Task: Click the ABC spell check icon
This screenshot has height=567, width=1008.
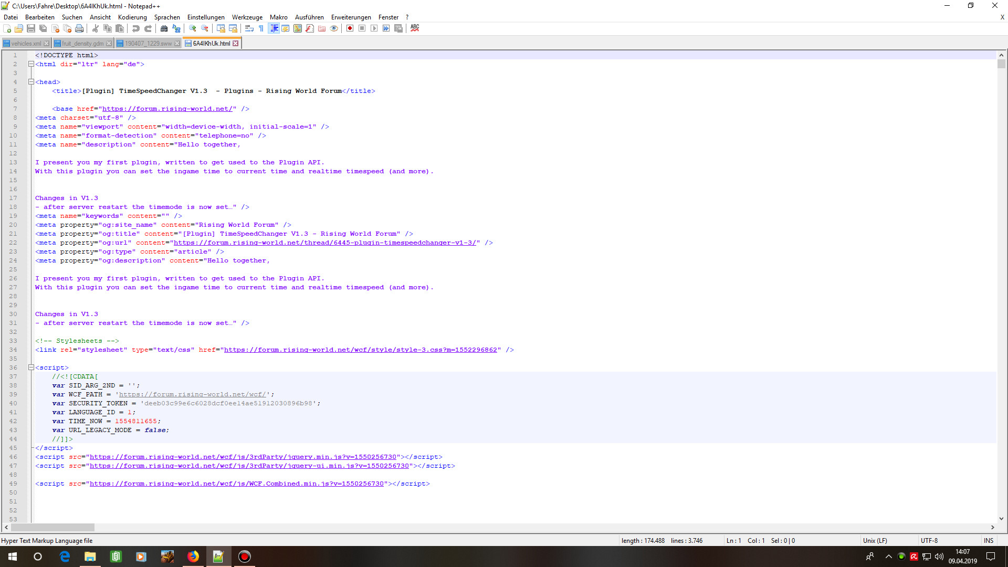Action: pos(415,28)
